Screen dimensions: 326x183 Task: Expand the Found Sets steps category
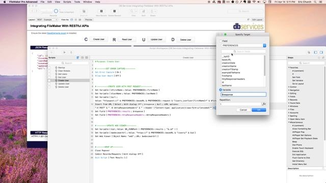click(289, 103)
